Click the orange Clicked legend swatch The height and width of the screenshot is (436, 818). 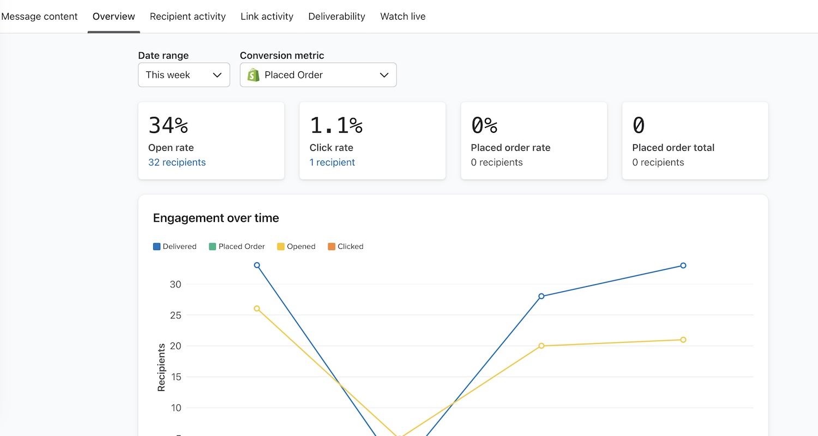point(331,246)
